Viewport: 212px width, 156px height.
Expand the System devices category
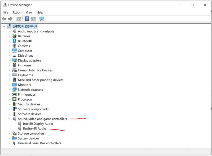[x=9, y=138]
